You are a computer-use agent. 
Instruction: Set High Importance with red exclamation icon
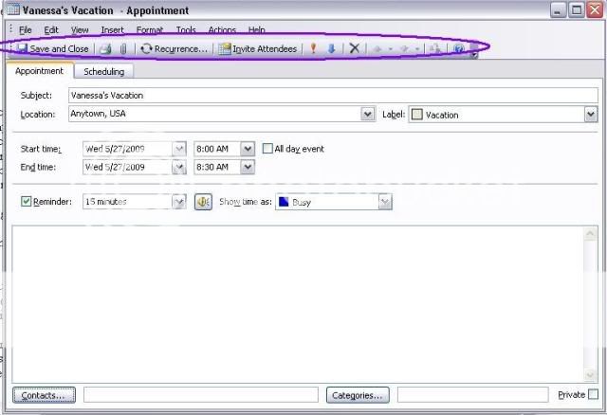coord(314,48)
